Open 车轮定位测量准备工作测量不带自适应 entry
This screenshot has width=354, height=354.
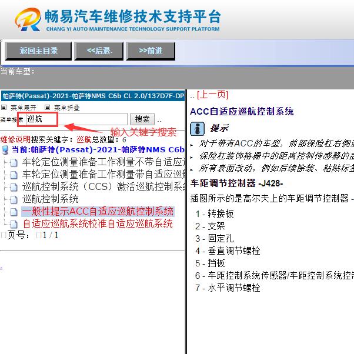click(x=103, y=162)
